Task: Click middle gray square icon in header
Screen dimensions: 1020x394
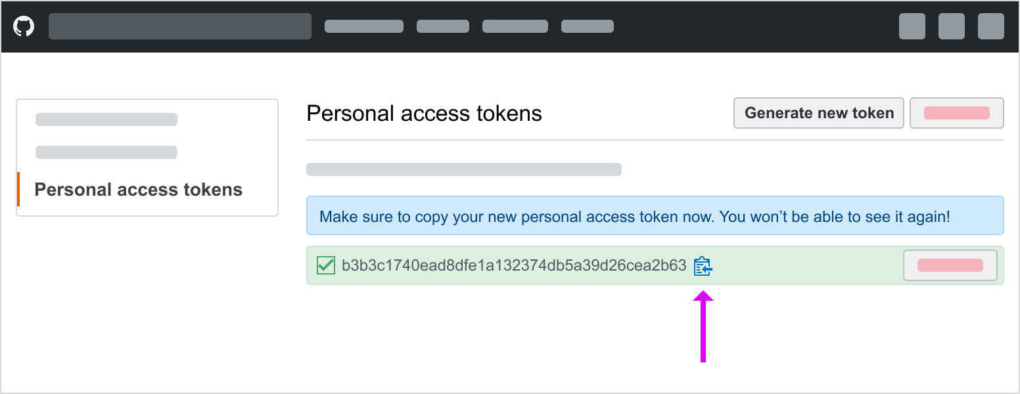Action: point(952,26)
